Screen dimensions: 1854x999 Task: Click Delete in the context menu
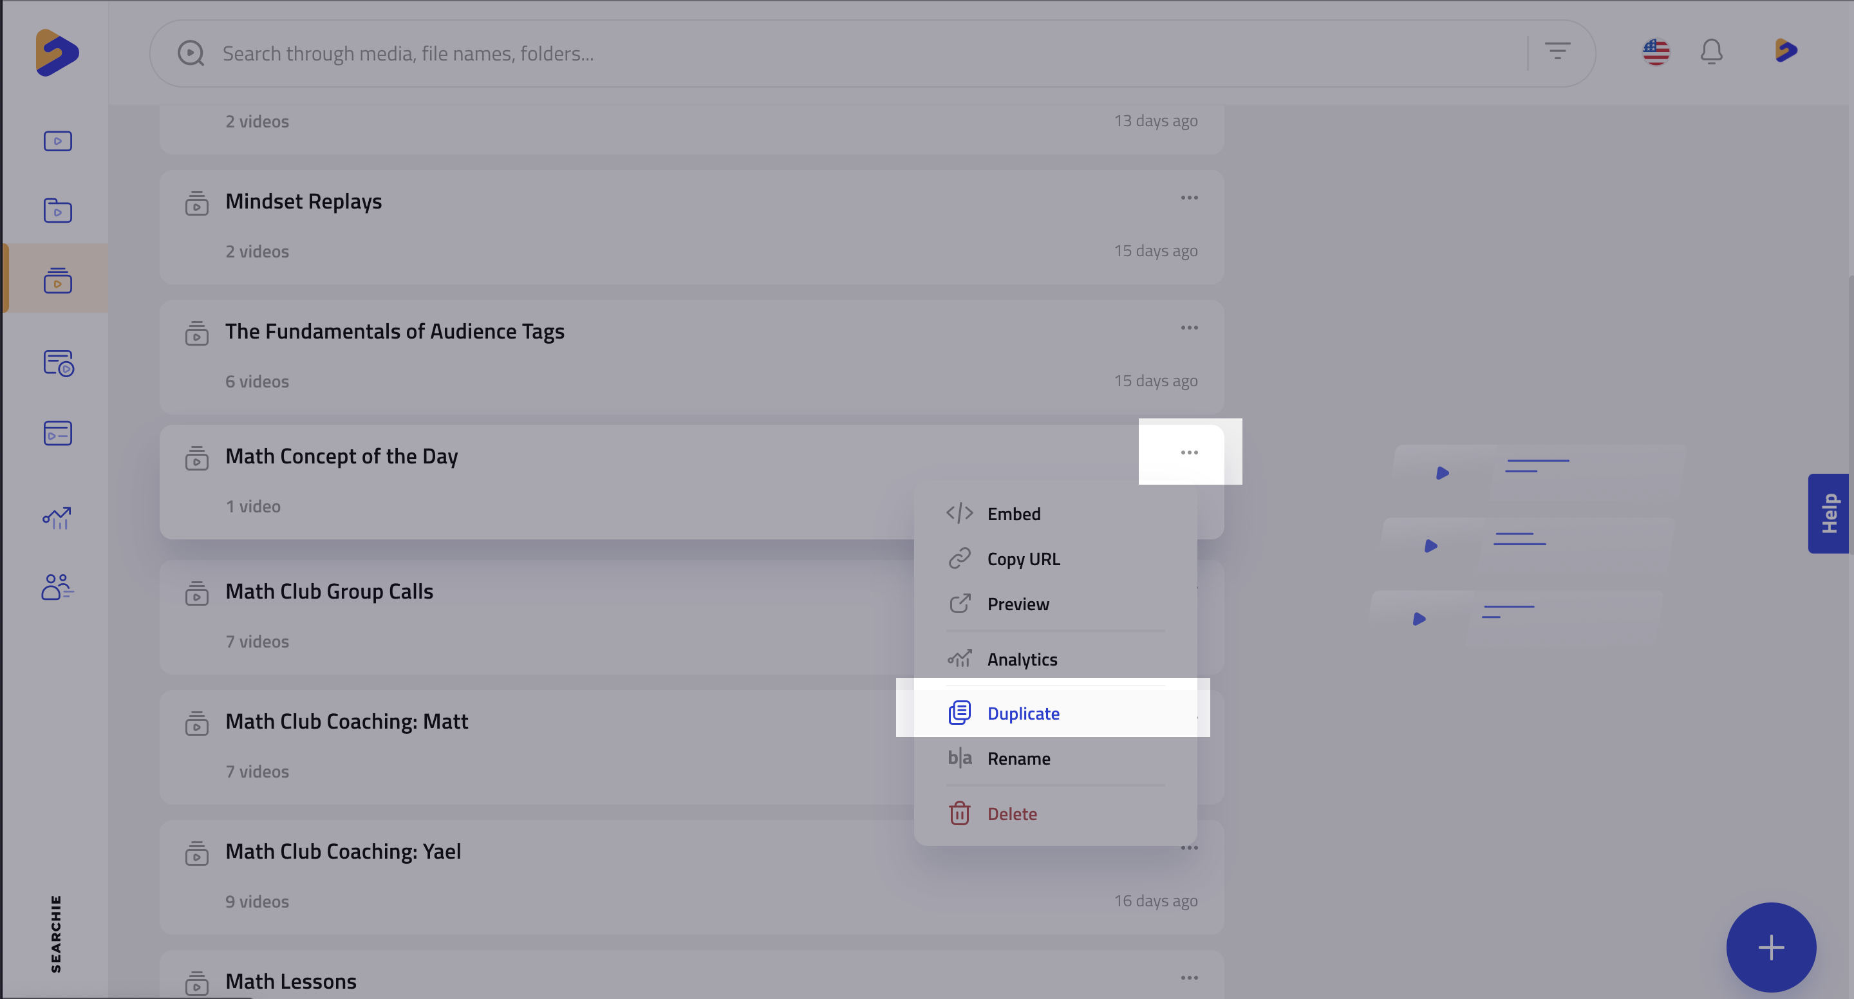[1011, 814]
